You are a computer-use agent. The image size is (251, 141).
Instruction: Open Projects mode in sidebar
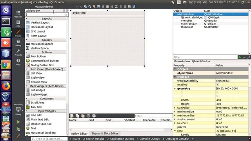pyautogui.click(x=18, y=52)
